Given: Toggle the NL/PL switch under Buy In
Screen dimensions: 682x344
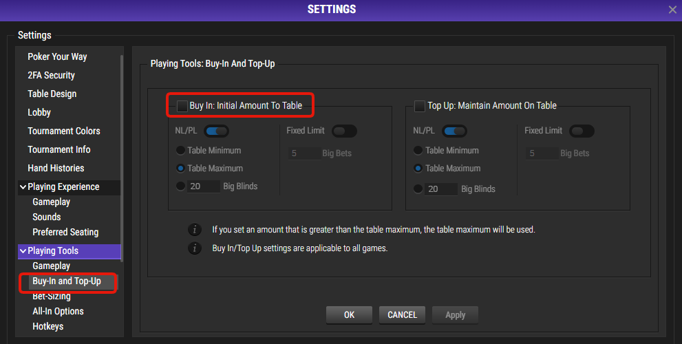Looking at the screenshot, I should (216, 131).
